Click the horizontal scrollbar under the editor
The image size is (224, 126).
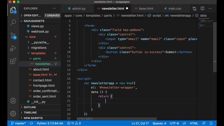coord(117,119)
